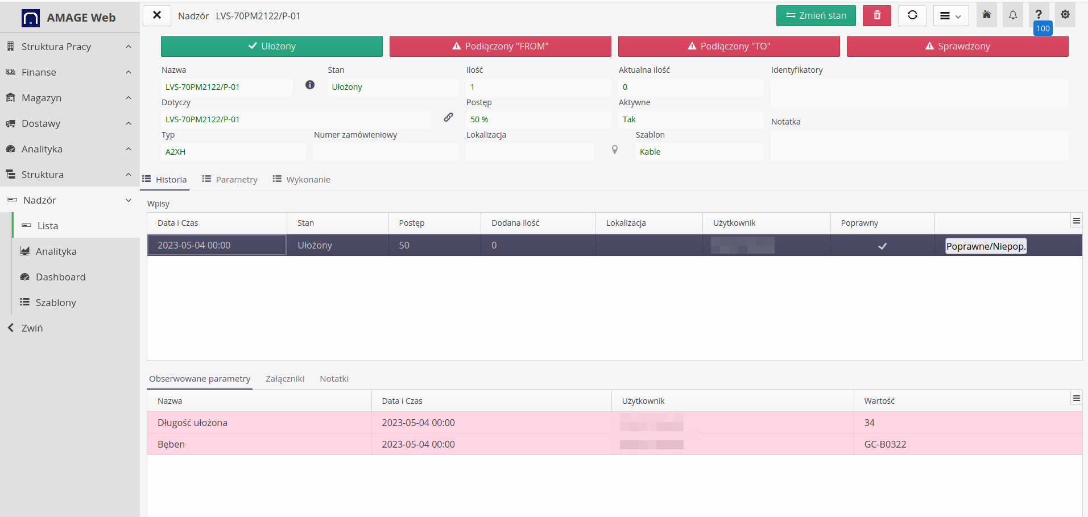The image size is (1088, 517).
Task: Toggle the checkmark in the Poprawny column
Action: [x=882, y=246]
